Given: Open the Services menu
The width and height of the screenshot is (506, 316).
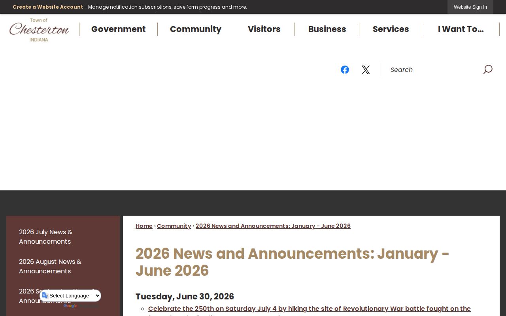Looking at the screenshot, I should 391,29.
